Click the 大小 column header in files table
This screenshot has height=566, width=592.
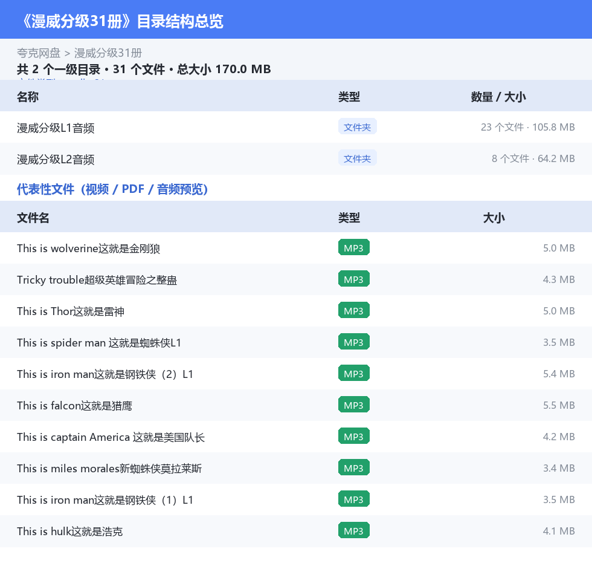point(494,218)
